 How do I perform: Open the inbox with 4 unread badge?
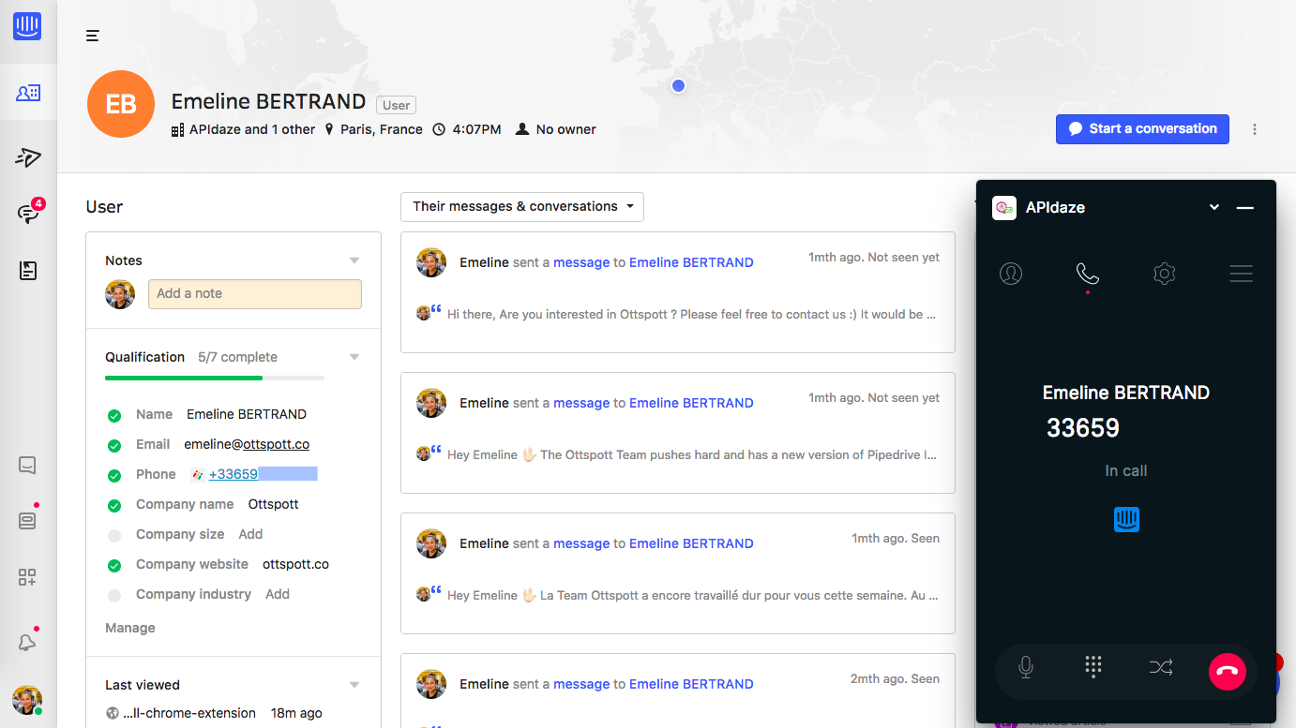[x=28, y=213]
